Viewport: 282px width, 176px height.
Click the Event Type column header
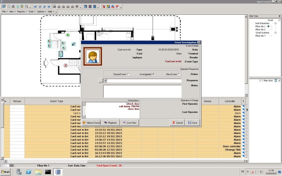tap(56, 101)
